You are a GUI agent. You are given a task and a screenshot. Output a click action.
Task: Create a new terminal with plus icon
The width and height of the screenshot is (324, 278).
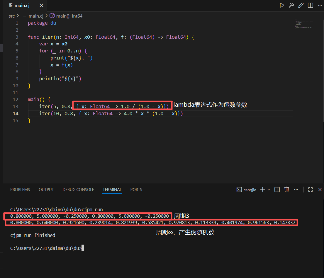(262, 190)
